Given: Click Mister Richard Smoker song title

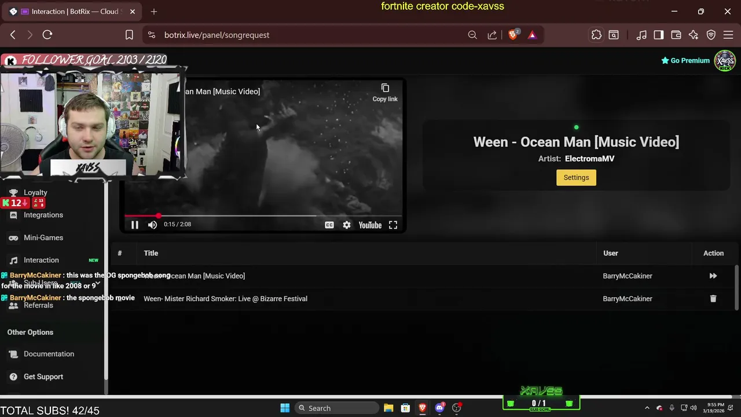Looking at the screenshot, I should point(225,299).
